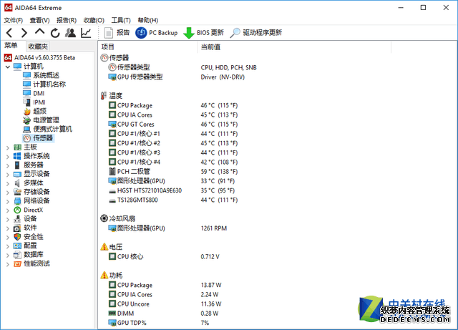Click the 冷却风扇 fan section icon
The image size is (458, 330).
[104, 218]
